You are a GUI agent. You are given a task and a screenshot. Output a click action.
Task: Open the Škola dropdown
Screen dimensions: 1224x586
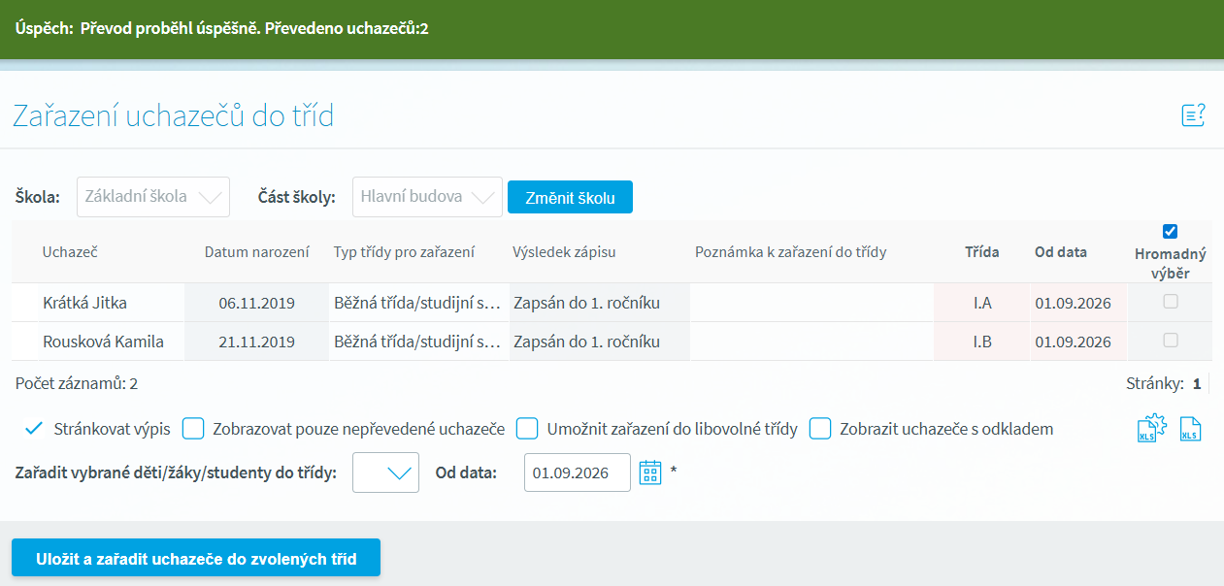153,197
